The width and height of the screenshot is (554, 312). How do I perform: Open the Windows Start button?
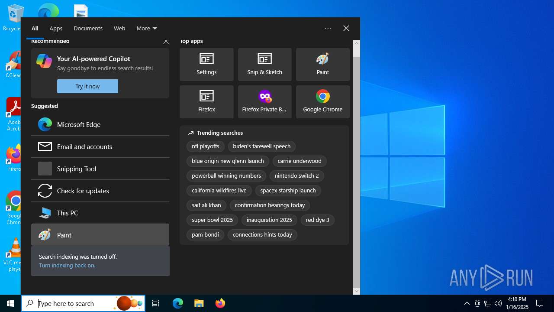click(x=10, y=303)
